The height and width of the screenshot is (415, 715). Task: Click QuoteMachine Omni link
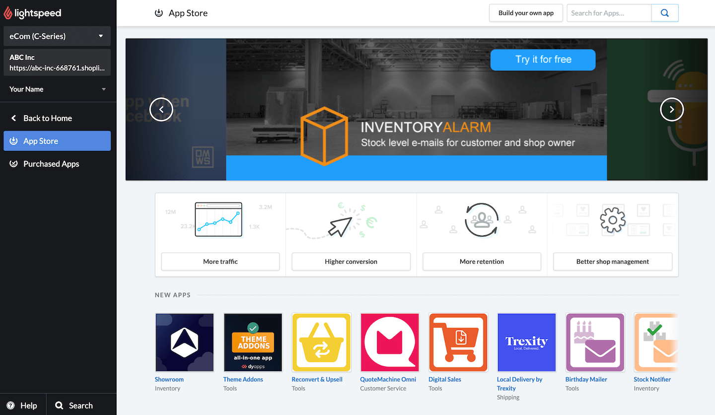388,379
